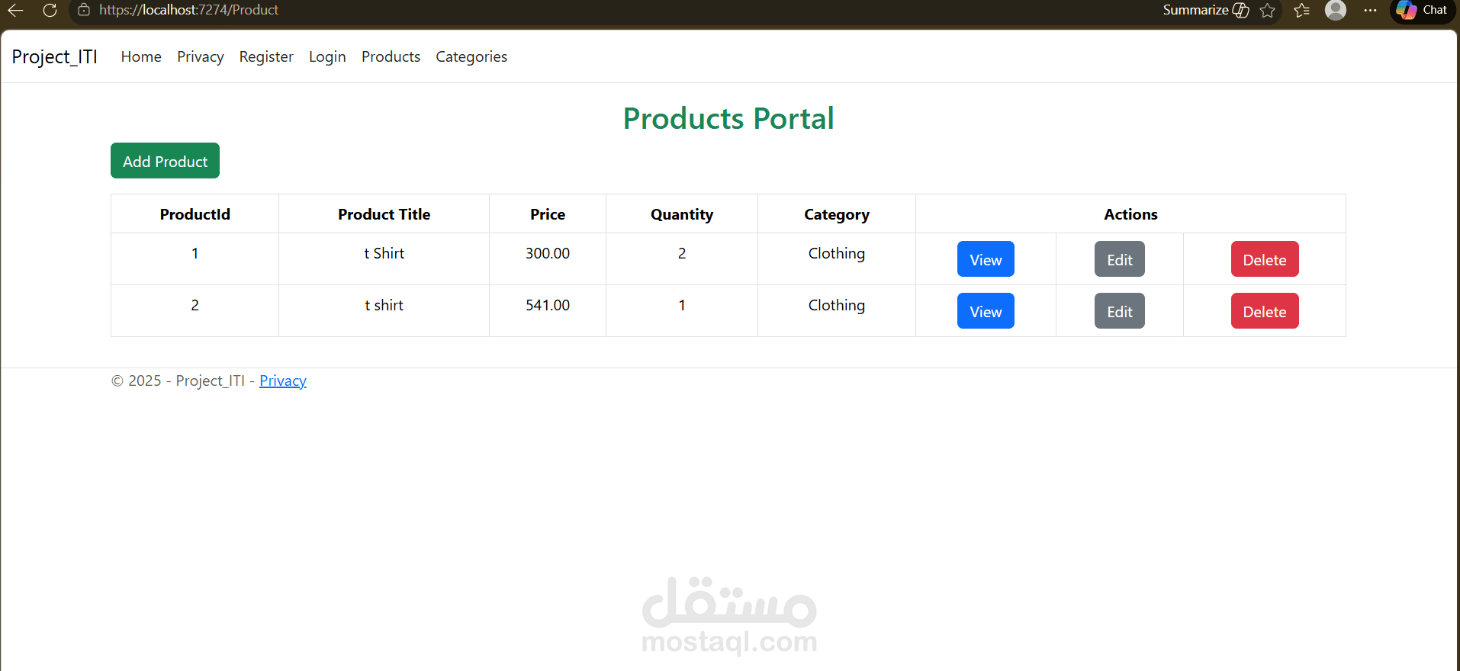1460x671 pixels.
Task: Open the favorites list icon
Action: (1302, 10)
